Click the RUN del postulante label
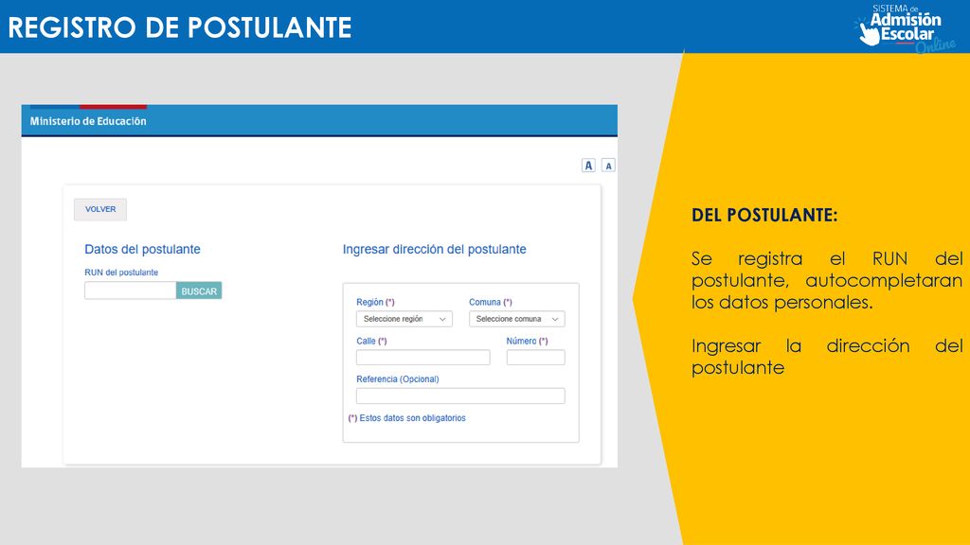The height and width of the screenshot is (545, 970). tap(121, 272)
